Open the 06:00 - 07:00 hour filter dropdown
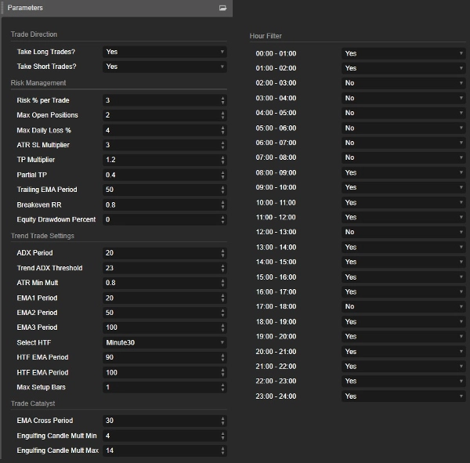470x463 pixels. (x=403, y=143)
